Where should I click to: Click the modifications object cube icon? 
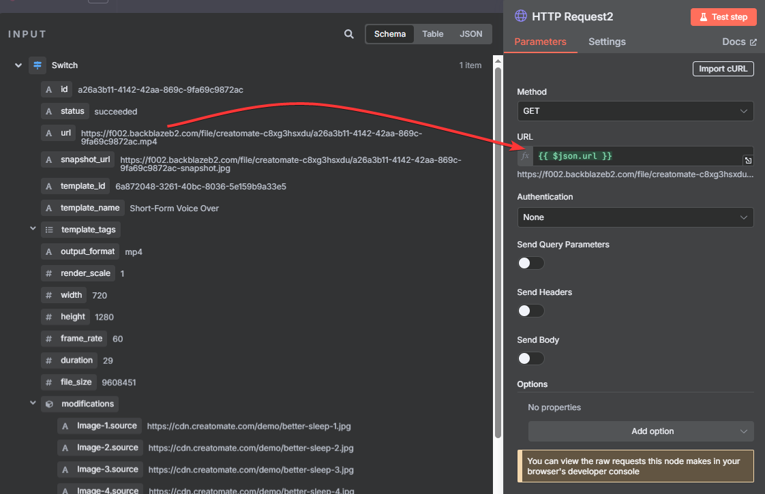coord(49,403)
